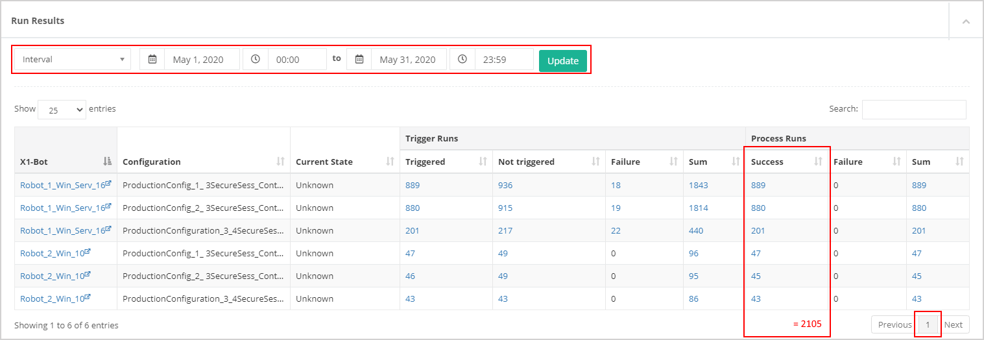Edit the start date May 1, 2020
The image size is (984, 340).
(202, 59)
